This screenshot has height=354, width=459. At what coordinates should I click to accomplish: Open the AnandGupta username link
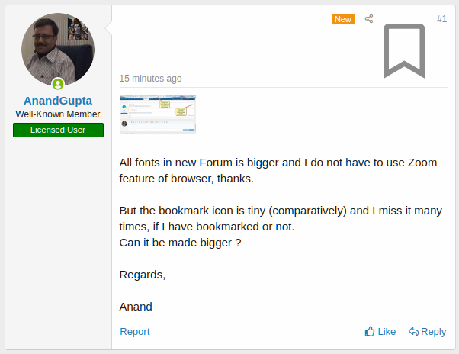[x=58, y=101]
